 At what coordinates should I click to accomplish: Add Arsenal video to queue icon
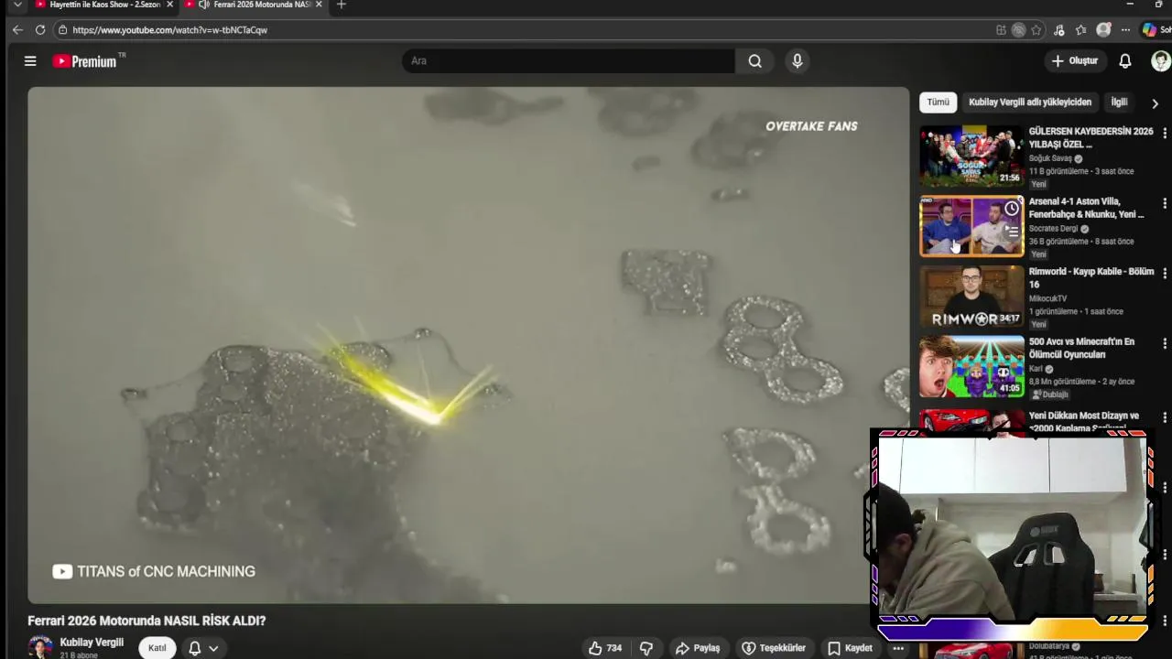pyautogui.click(x=1012, y=232)
